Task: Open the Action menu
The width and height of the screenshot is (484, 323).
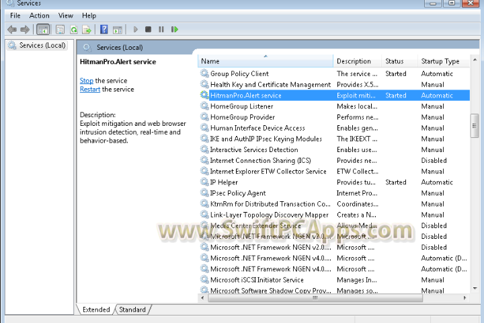Action: pyautogui.click(x=39, y=15)
